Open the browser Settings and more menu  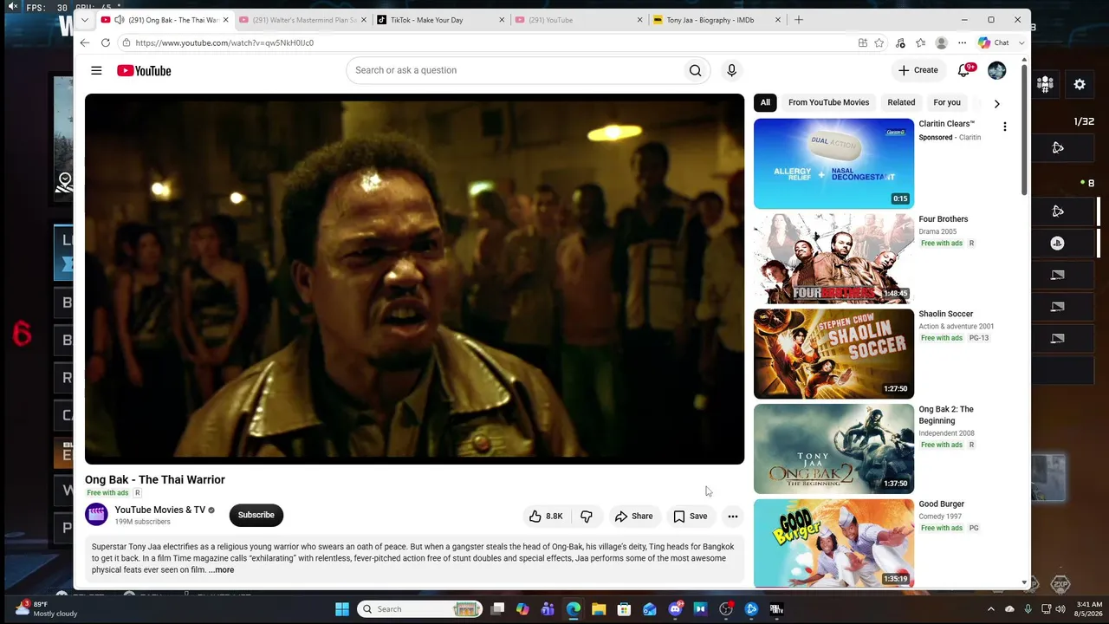pyautogui.click(x=962, y=42)
